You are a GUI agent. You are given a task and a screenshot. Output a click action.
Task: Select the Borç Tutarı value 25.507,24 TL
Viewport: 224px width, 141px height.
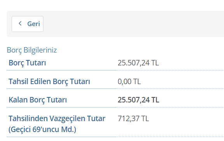tap(138, 63)
